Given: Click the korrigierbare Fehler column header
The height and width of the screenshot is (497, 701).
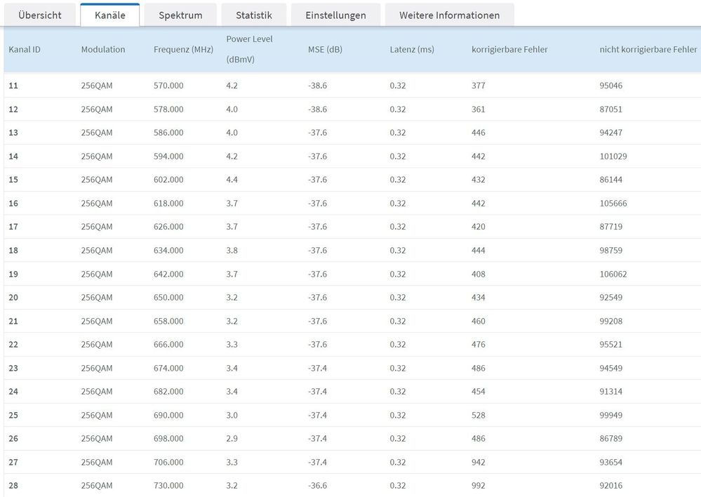Looking at the screenshot, I should 509,50.
